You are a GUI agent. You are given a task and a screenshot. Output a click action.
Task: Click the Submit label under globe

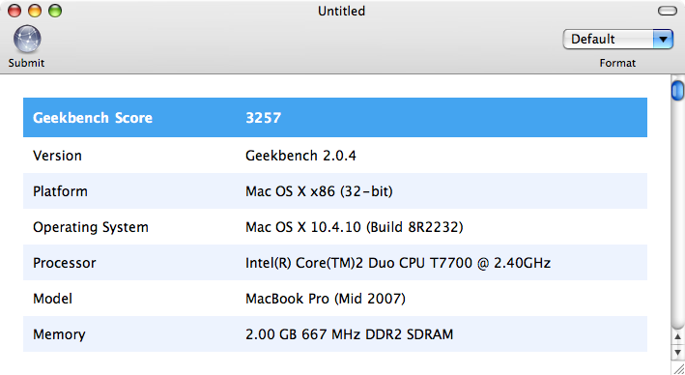(26, 63)
